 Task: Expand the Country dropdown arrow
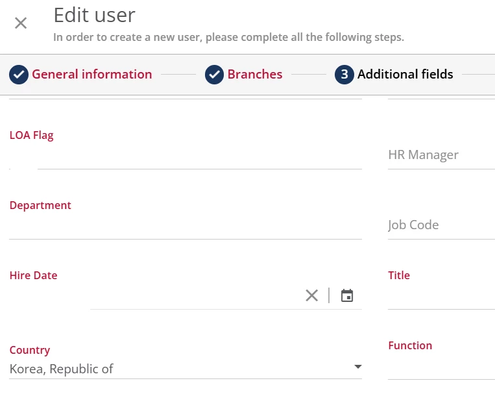pyautogui.click(x=357, y=367)
